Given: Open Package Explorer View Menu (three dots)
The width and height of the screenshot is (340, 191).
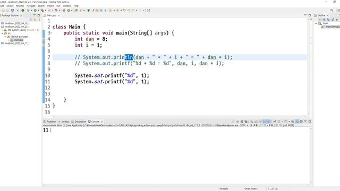Looking at the screenshot, I should (x=39, y=20).
